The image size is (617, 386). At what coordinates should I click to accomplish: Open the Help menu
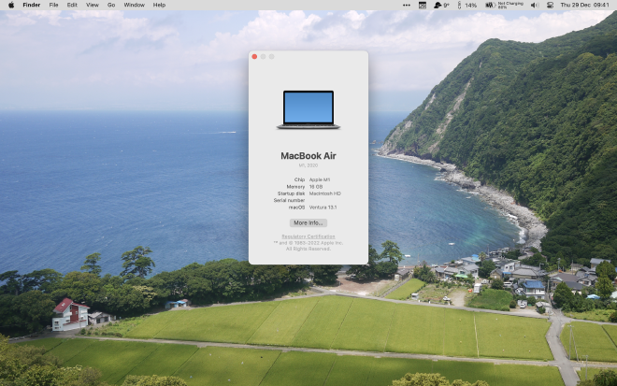pos(159,5)
